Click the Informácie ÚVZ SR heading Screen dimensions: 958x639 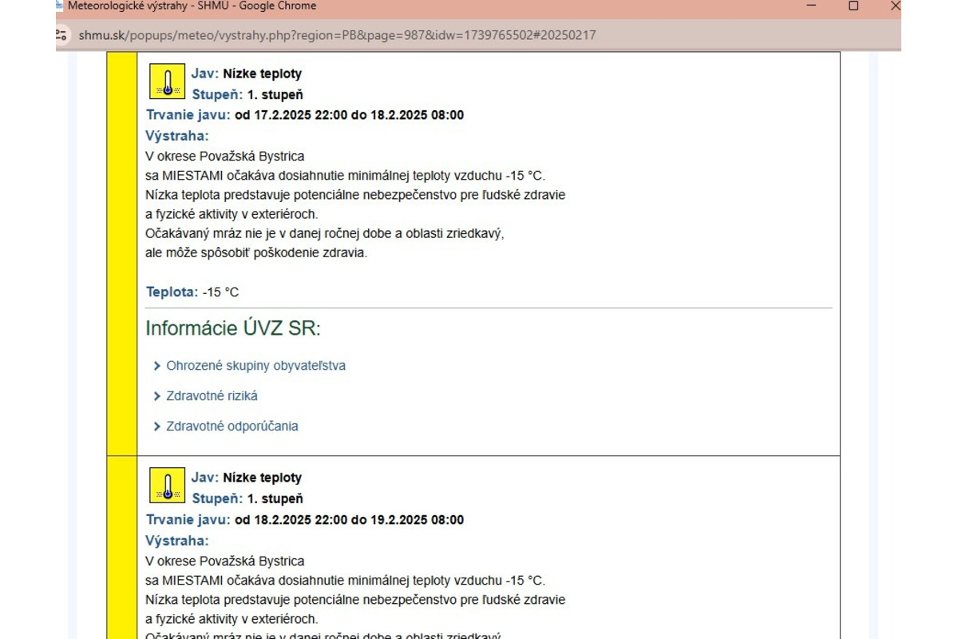[233, 328]
